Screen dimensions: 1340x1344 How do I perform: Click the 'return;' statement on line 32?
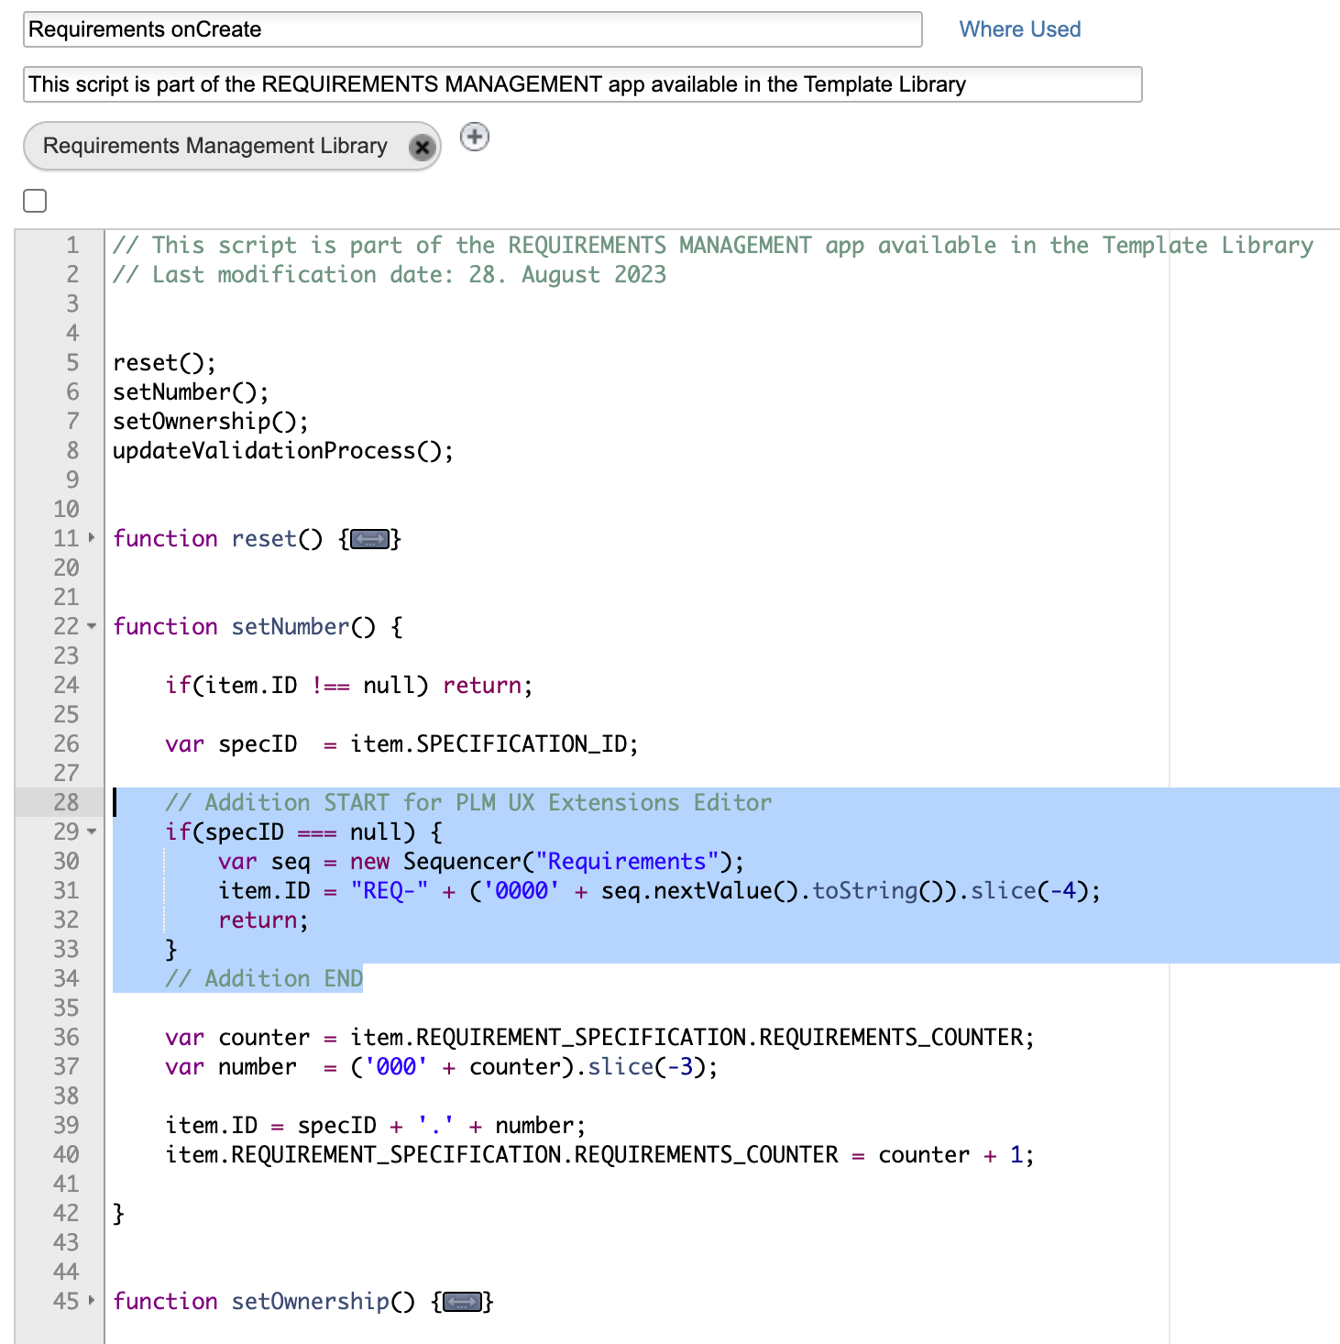[x=263, y=920]
